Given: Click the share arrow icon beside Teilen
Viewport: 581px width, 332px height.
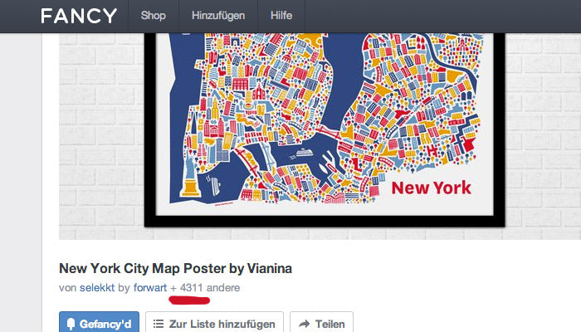Looking at the screenshot, I should point(305,324).
